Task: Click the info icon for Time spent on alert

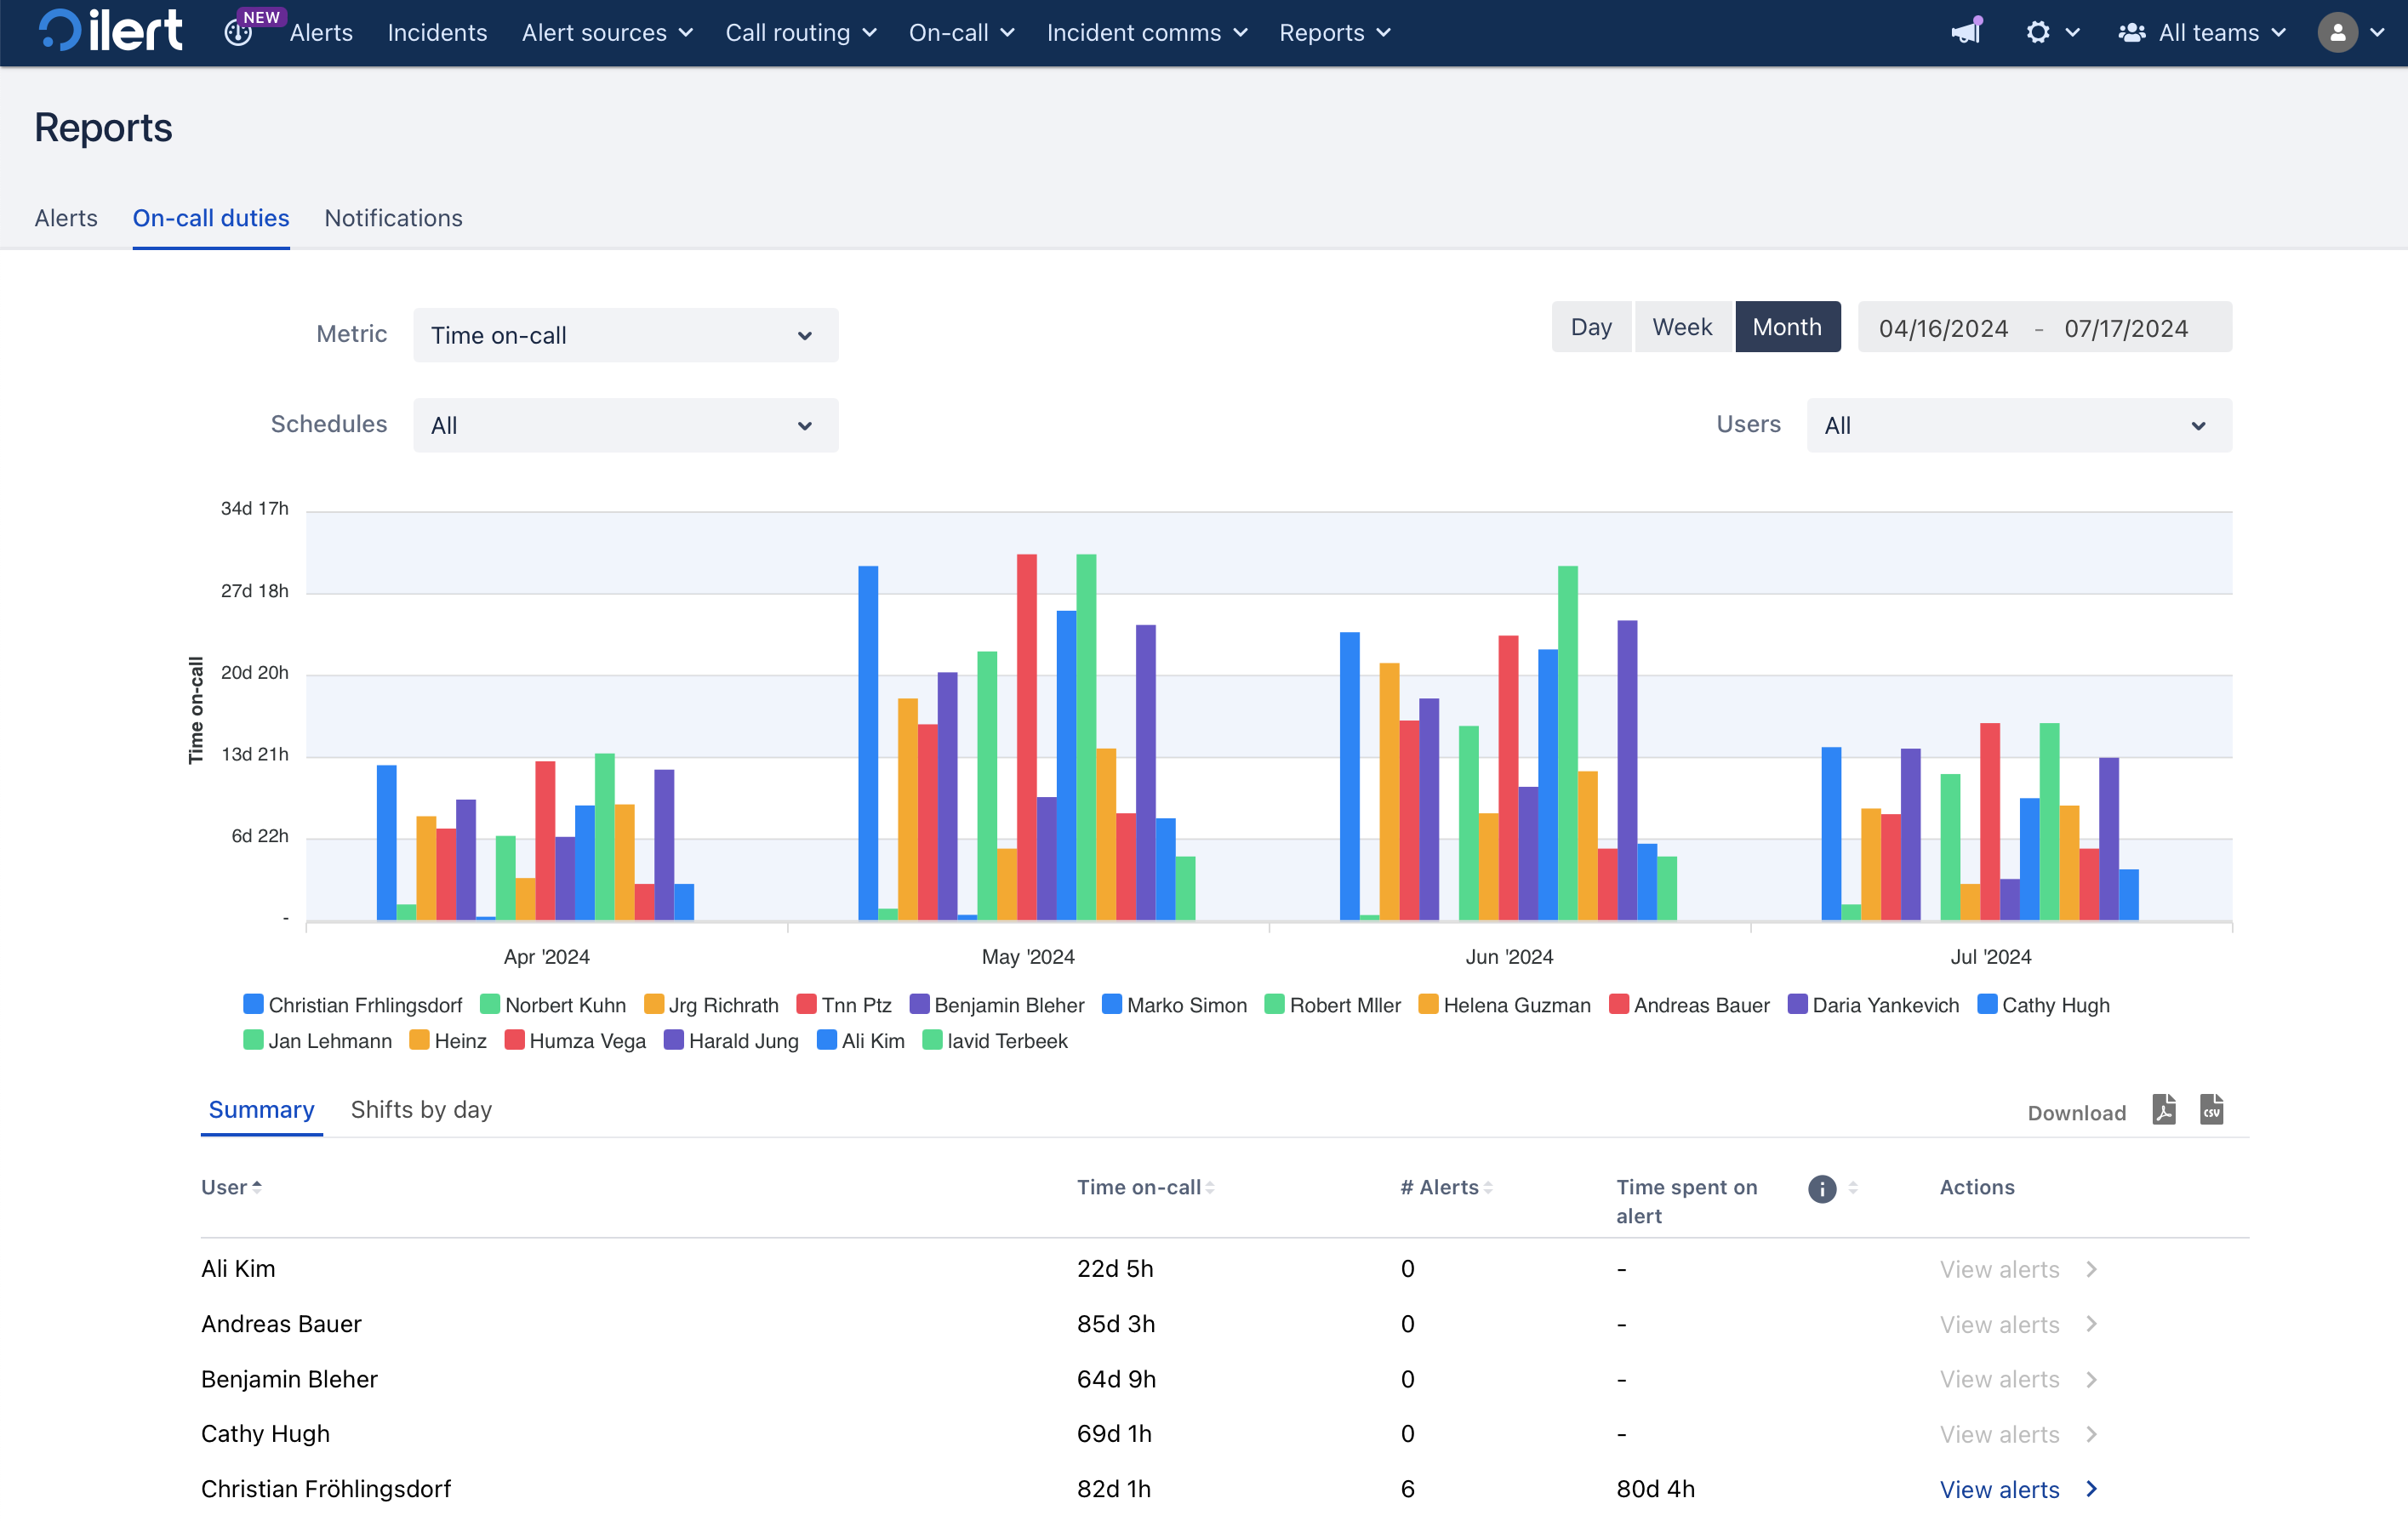Action: 1822,1188
